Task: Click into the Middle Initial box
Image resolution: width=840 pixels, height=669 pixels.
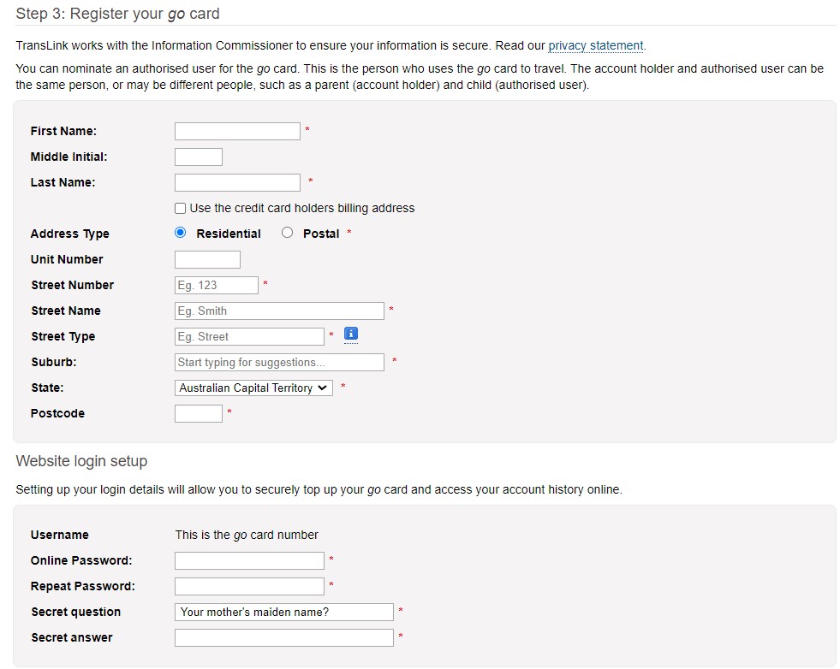Action: pos(198,157)
